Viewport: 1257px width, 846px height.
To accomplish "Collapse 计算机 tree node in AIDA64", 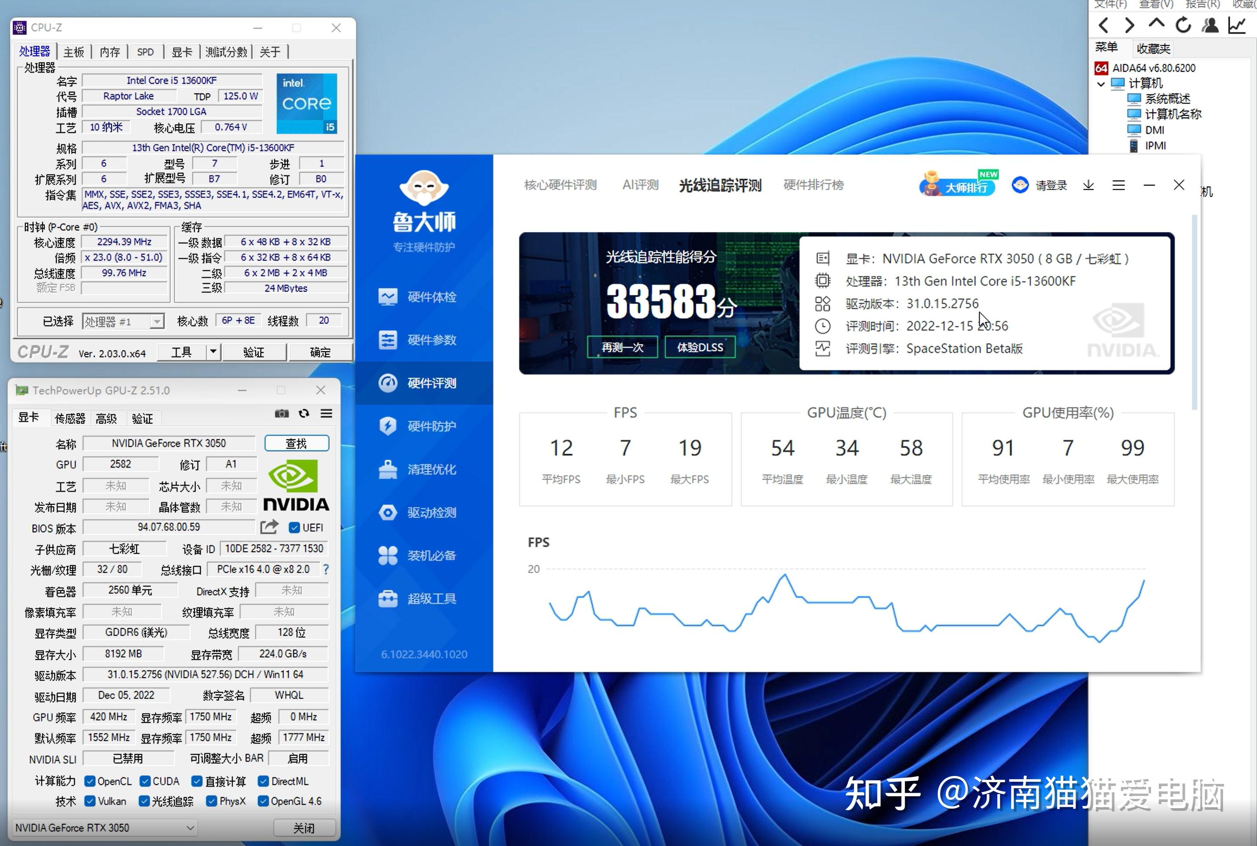I will tap(1102, 84).
